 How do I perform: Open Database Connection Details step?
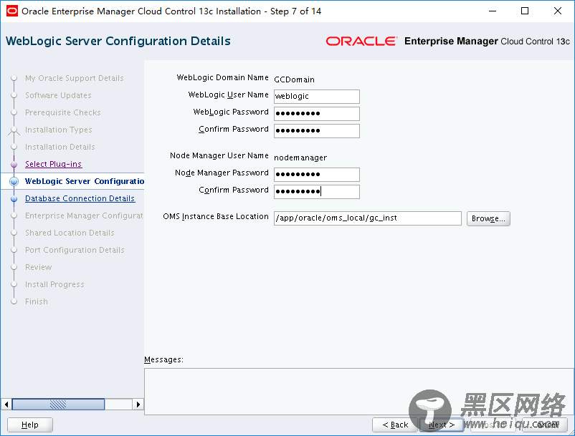pyautogui.click(x=80, y=198)
